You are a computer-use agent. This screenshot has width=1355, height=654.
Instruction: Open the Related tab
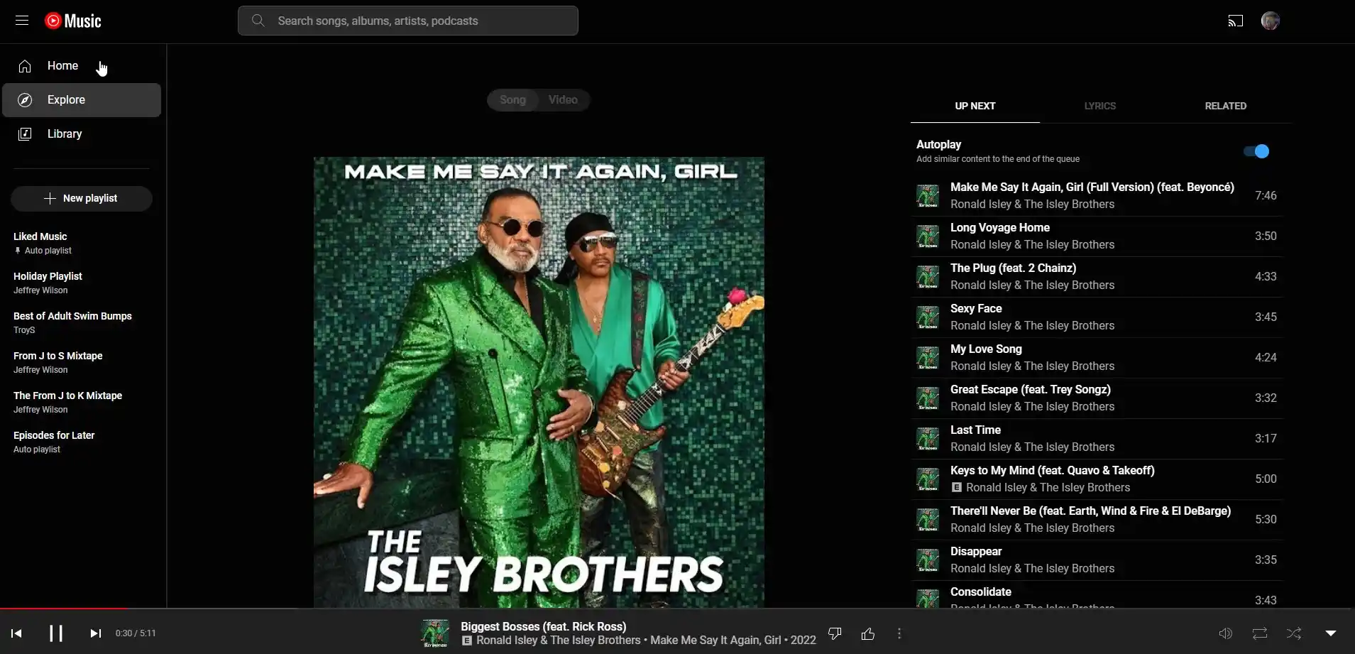pyautogui.click(x=1225, y=106)
